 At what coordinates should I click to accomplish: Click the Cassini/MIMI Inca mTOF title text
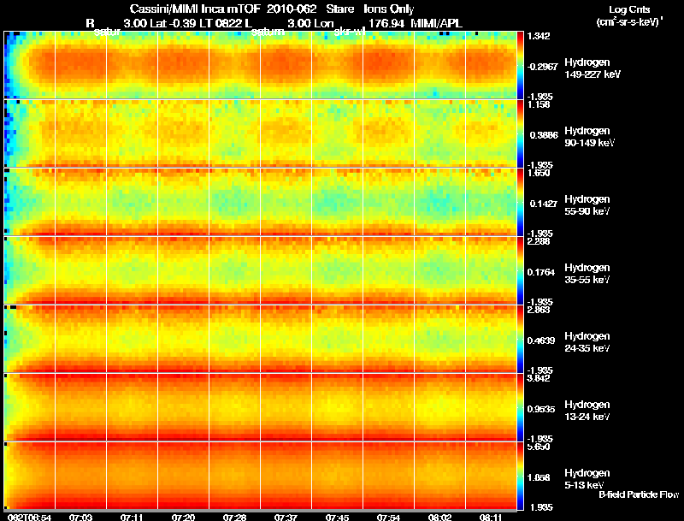click(x=195, y=9)
